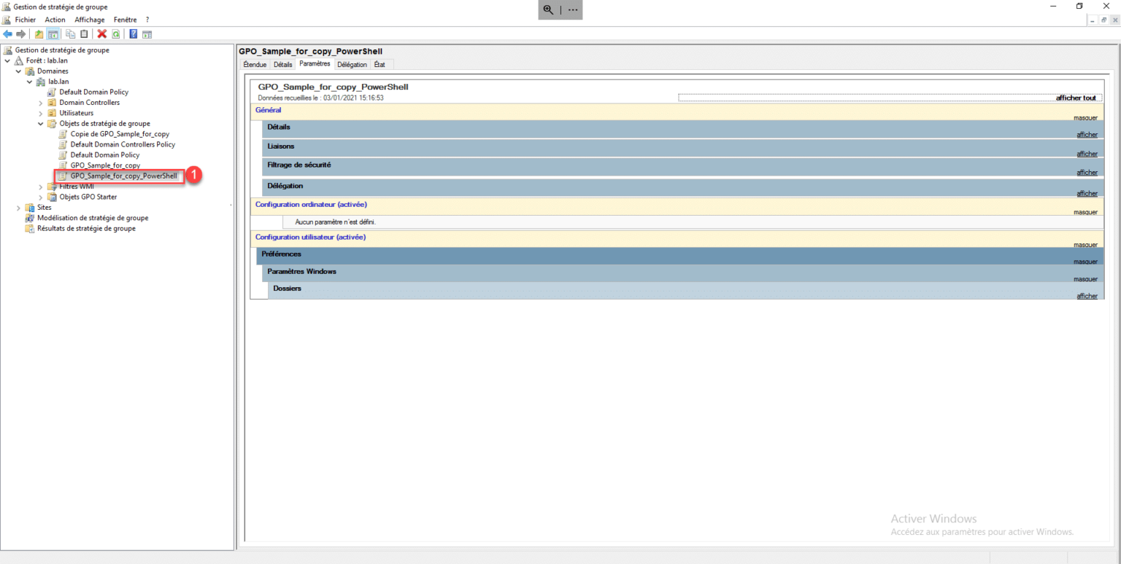The height and width of the screenshot is (564, 1121).
Task: Expand the Domain Controllers node
Action: (x=41, y=103)
